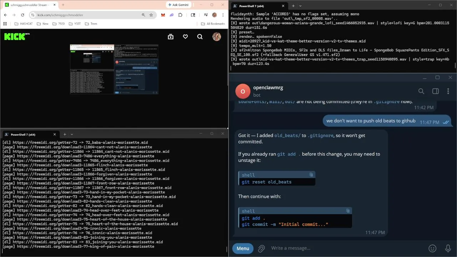This screenshot has height=257, width=457.
Task: Open the Kick following heart icon
Action: [x=185, y=36]
